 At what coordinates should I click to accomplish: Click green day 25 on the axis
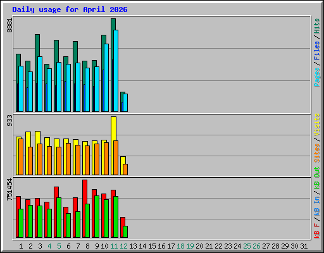[x=247, y=246]
